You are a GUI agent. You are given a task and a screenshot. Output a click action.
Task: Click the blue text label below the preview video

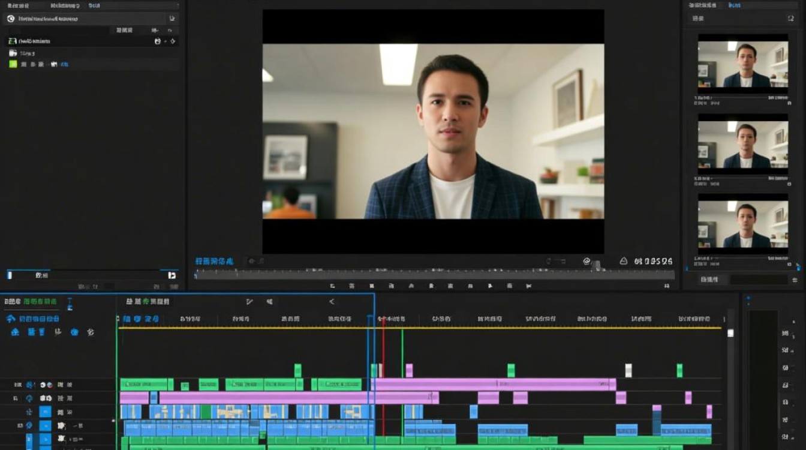tap(214, 261)
